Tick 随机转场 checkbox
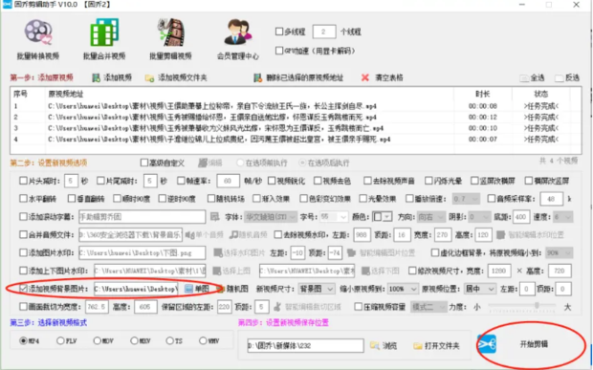This screenshot has width=593, height=370. (211, 199)
